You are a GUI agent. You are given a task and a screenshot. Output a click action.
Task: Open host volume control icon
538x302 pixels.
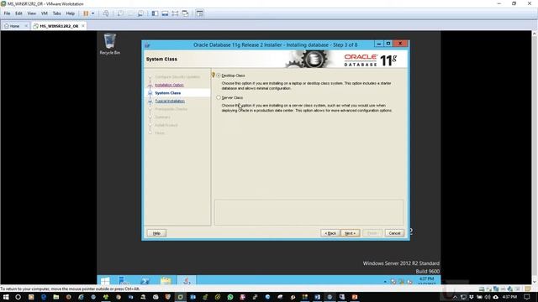pos(488,297)
